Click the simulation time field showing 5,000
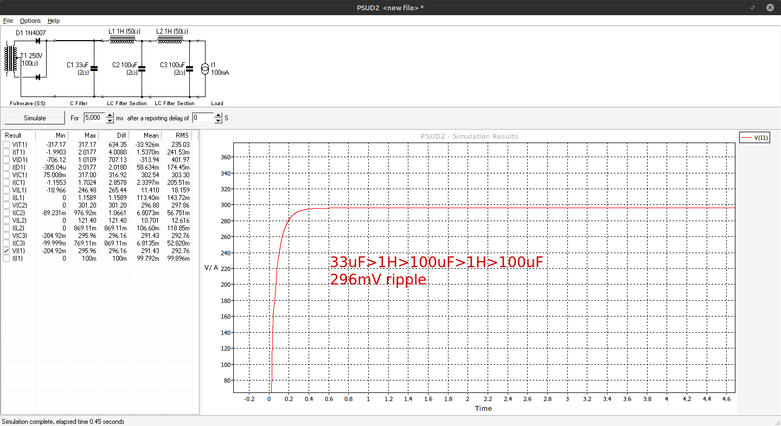 pos(94,118)
